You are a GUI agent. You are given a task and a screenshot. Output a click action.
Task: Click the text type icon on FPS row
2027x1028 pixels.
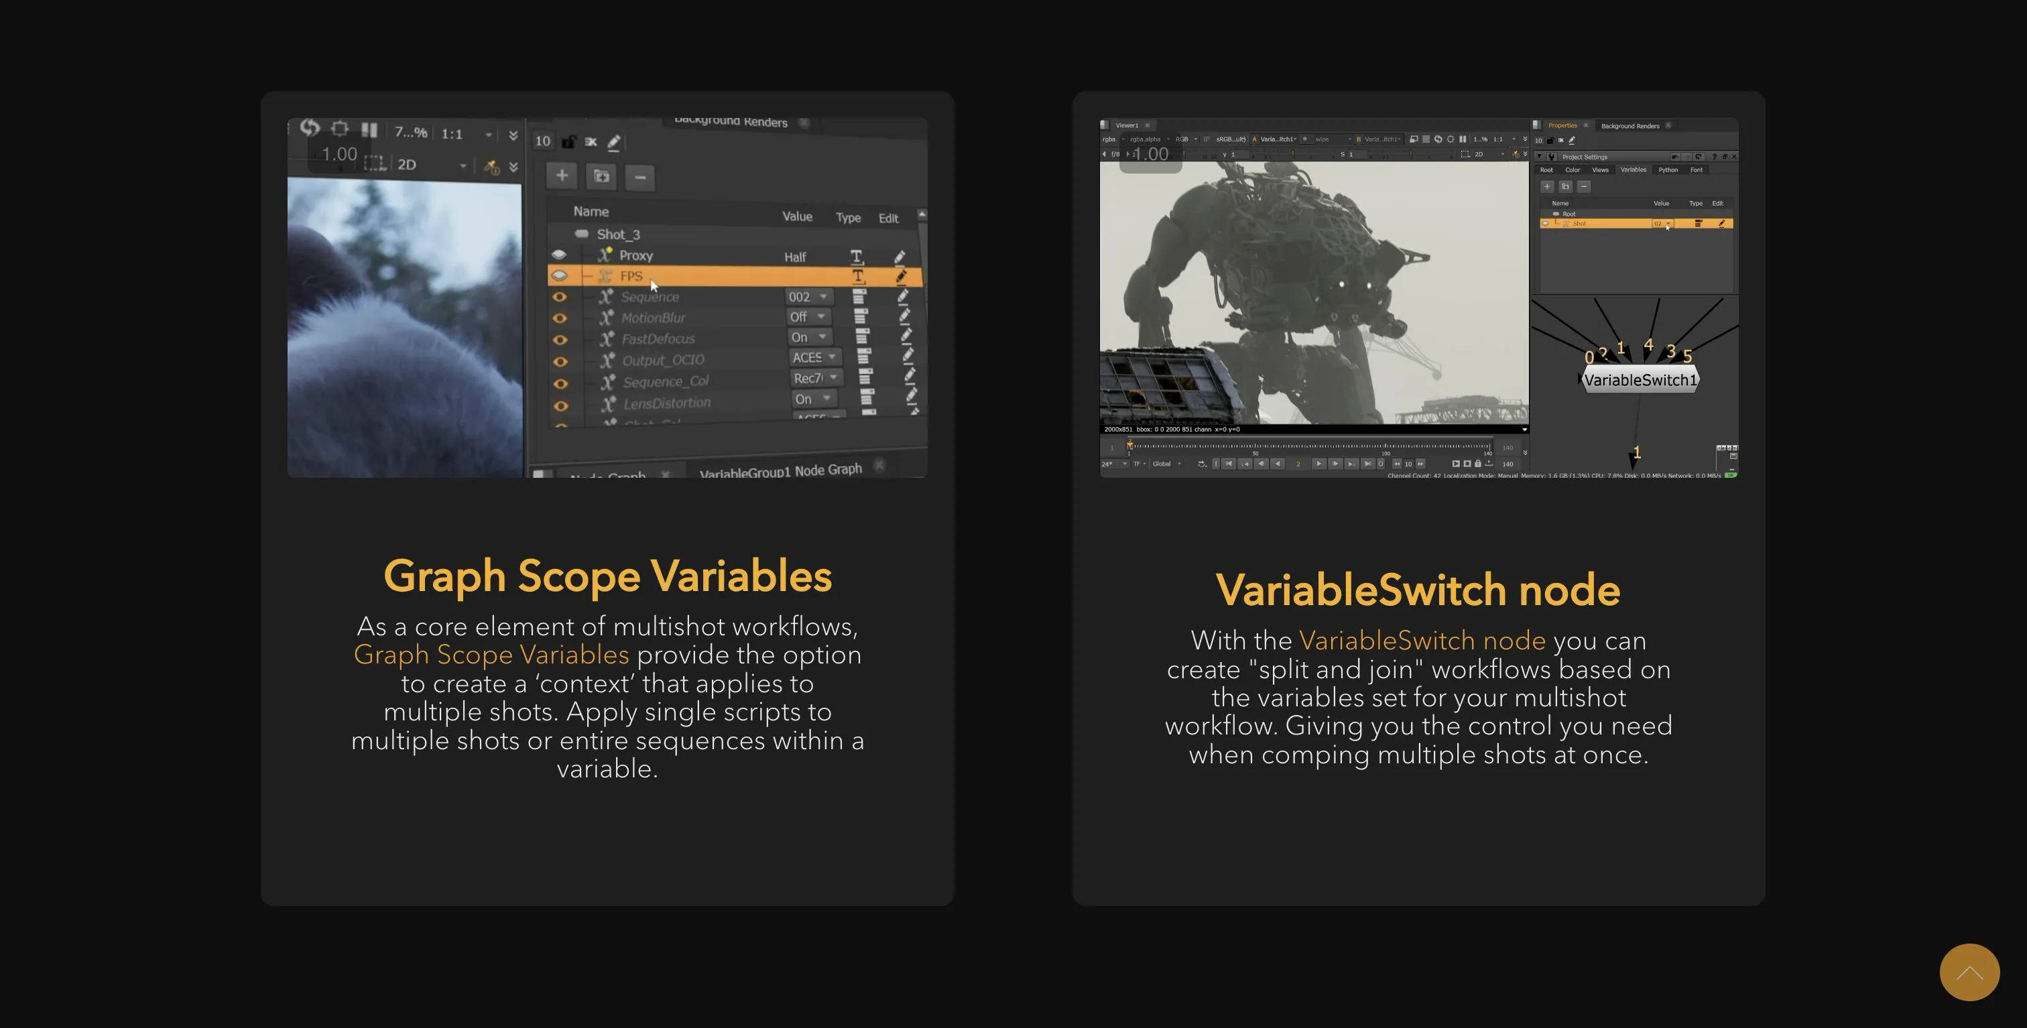858,276
